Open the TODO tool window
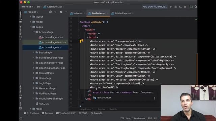The image size is (216, 121). (x=83, y=113)
